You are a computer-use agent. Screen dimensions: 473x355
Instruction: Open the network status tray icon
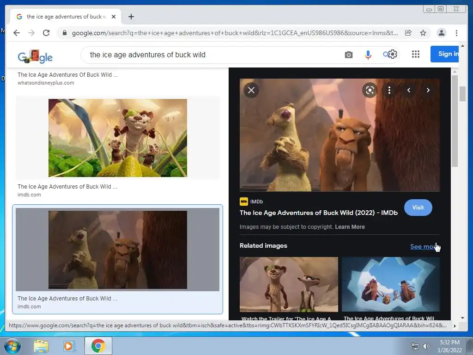click(x=415, y=347)
